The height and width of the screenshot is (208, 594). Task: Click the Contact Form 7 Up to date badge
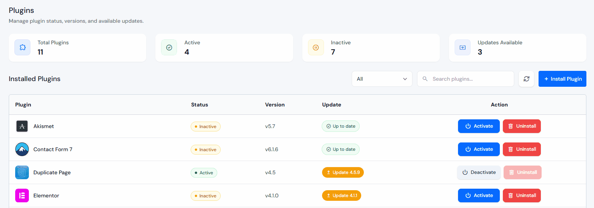click(x=341, y=149)
